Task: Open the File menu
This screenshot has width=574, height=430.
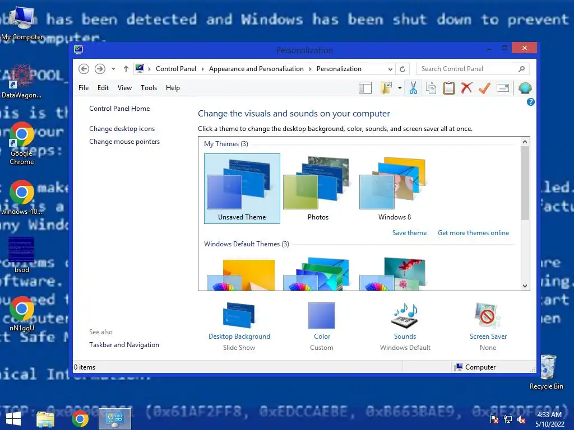Action: pos(84,88)
